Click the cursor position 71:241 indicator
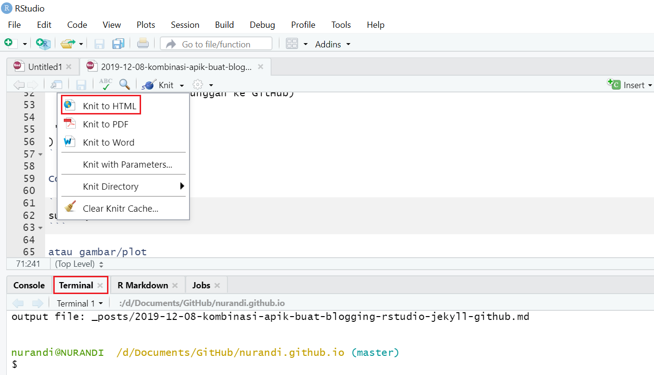 (x=28, y=263)
